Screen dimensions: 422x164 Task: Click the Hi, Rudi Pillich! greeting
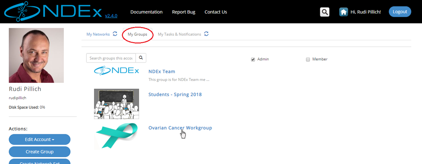pyautogui.click(x=366, y=12)
